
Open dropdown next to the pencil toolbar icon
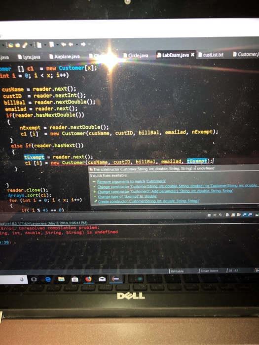(31, 45)
